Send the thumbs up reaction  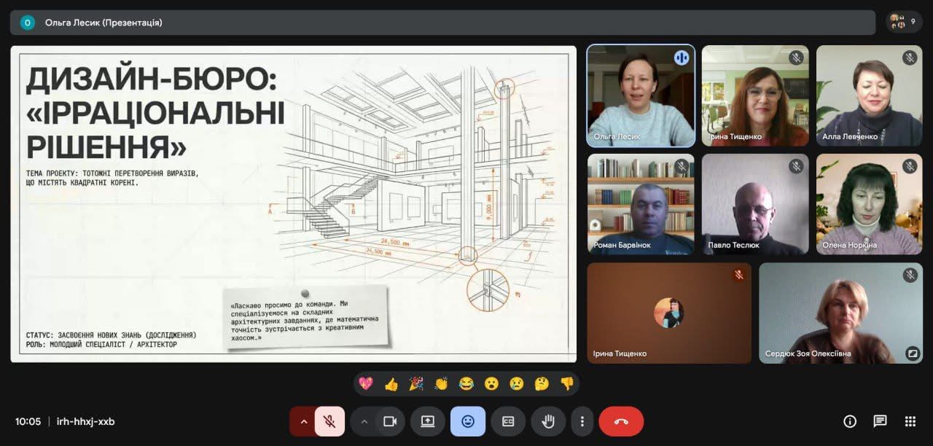tap(391, 383)
